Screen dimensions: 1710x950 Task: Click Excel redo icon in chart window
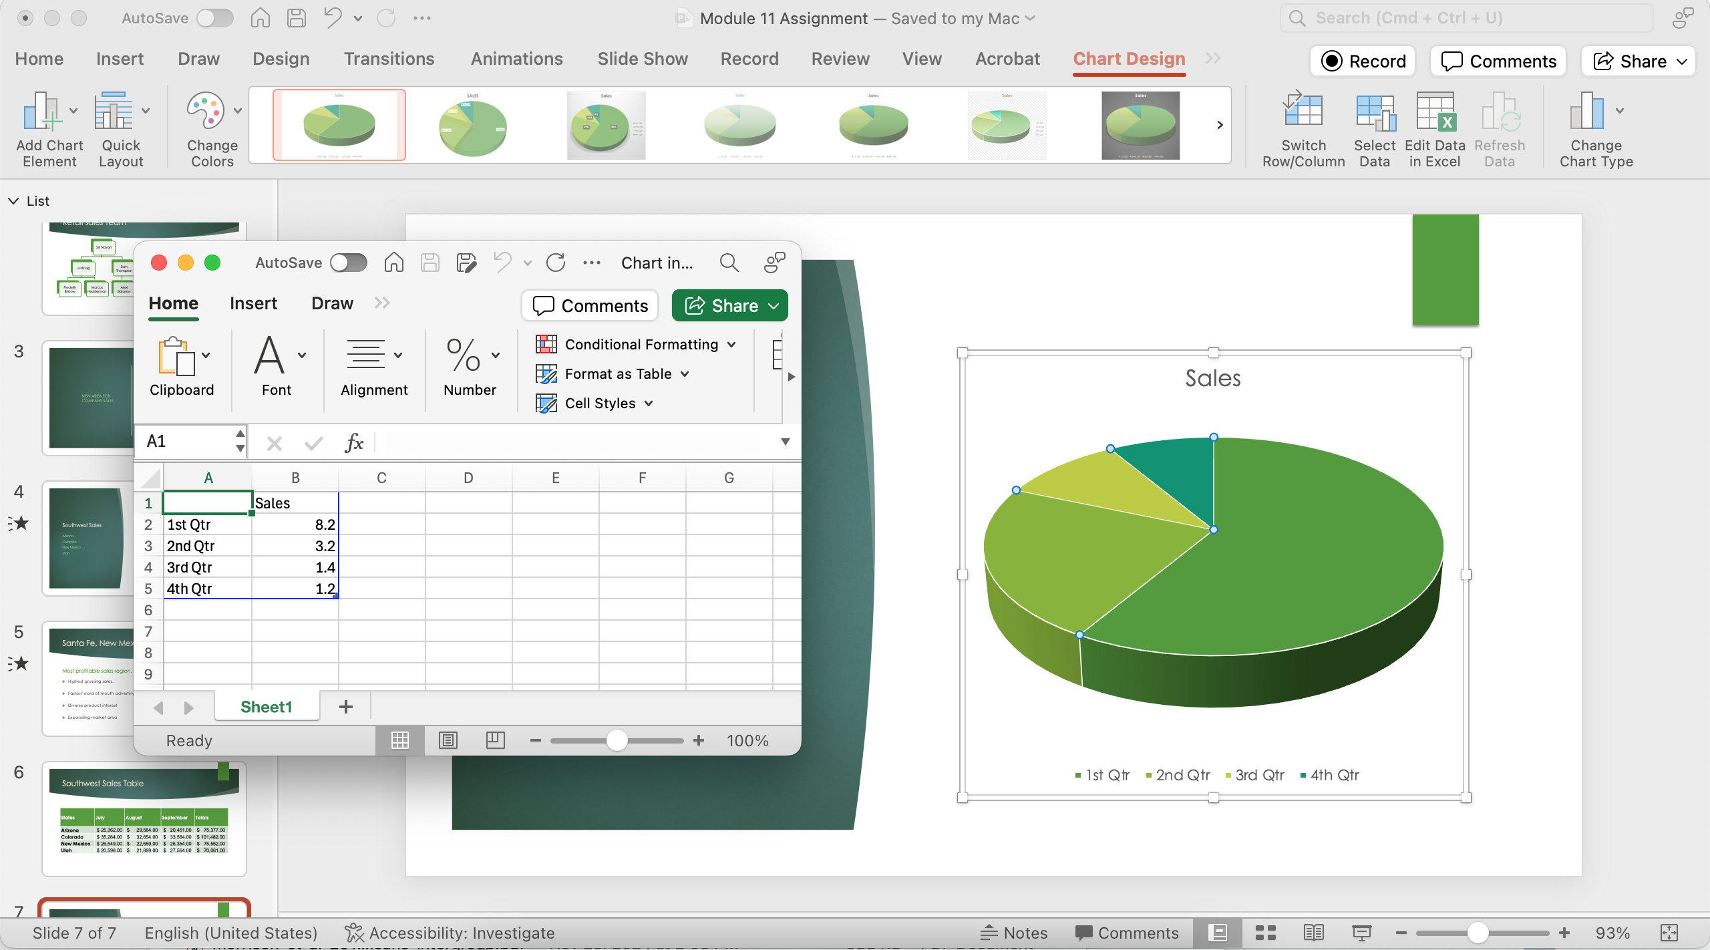(x=556, y=263)
